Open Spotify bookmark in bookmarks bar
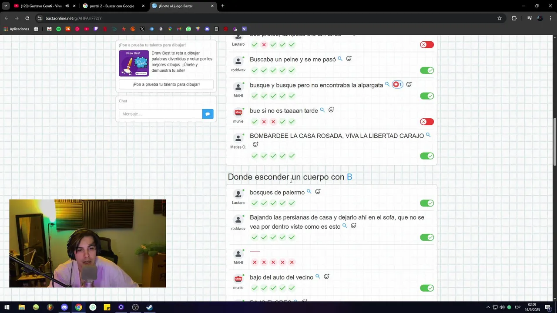The width and height of the screenshot is (557, 313). [58, 29]
